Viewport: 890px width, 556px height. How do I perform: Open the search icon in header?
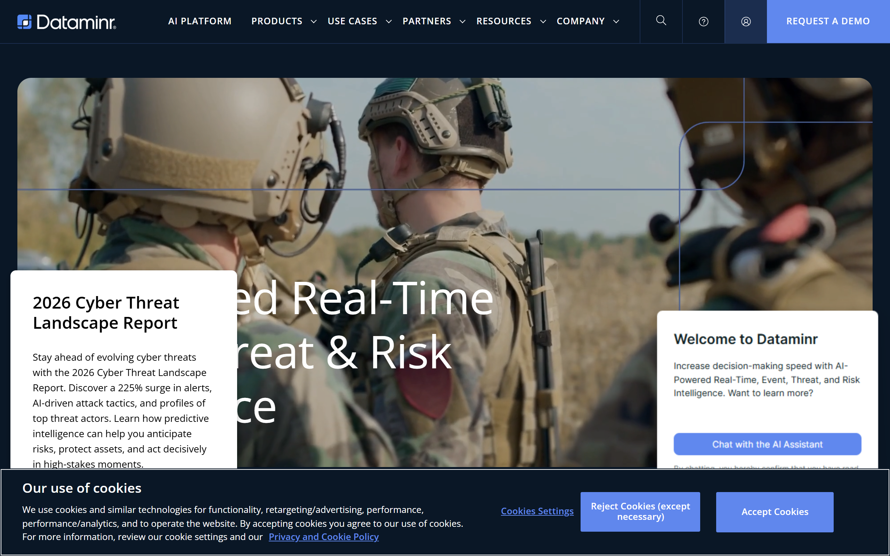(x=661, y=21)
